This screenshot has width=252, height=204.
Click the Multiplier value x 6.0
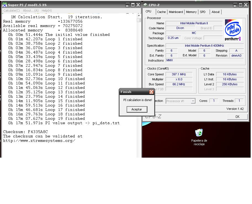[179, 79]
